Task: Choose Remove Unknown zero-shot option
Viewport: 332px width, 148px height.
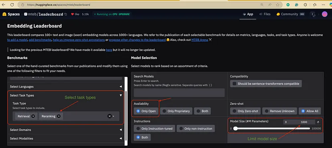Action: coord(279,111)
